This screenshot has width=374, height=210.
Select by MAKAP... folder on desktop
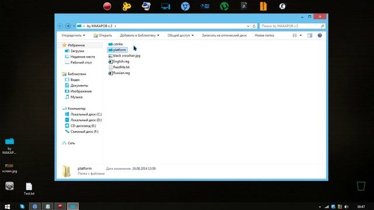pos(9,146)
